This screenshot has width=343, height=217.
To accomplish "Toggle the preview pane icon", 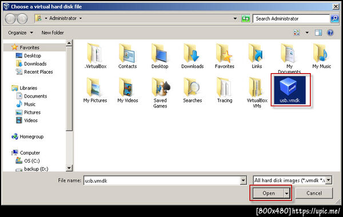I will coord(318,33).
